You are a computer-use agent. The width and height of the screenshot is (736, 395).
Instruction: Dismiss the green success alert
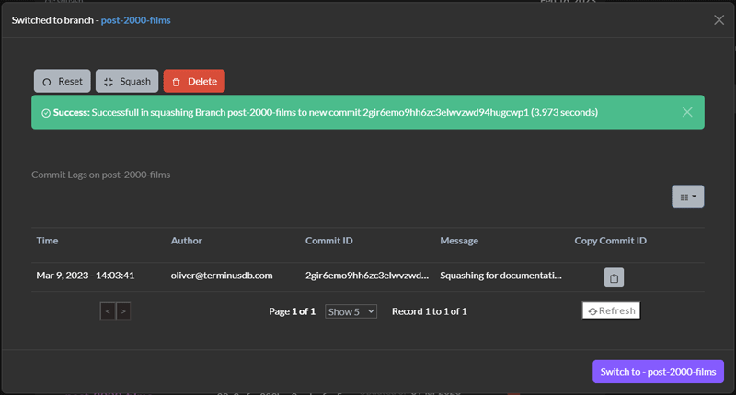click(687, 112)
